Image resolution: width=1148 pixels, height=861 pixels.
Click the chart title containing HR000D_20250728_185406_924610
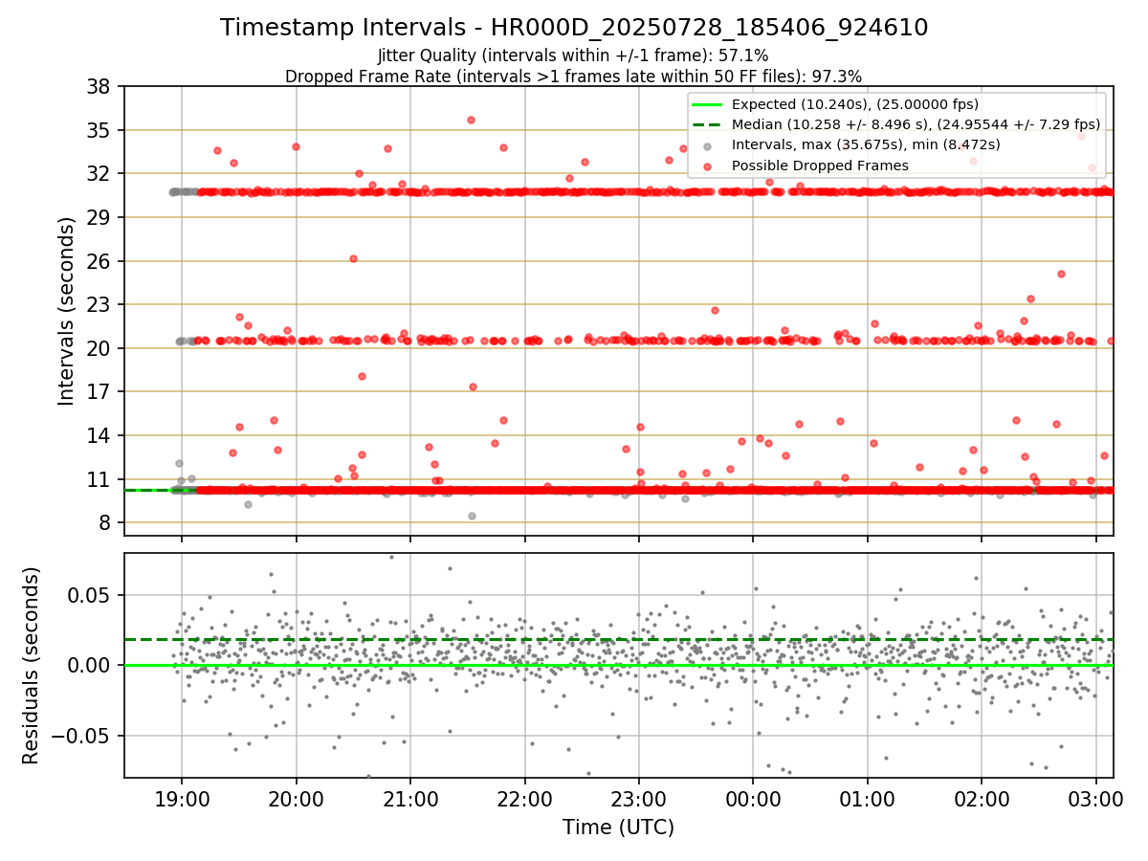click(574, 28)
